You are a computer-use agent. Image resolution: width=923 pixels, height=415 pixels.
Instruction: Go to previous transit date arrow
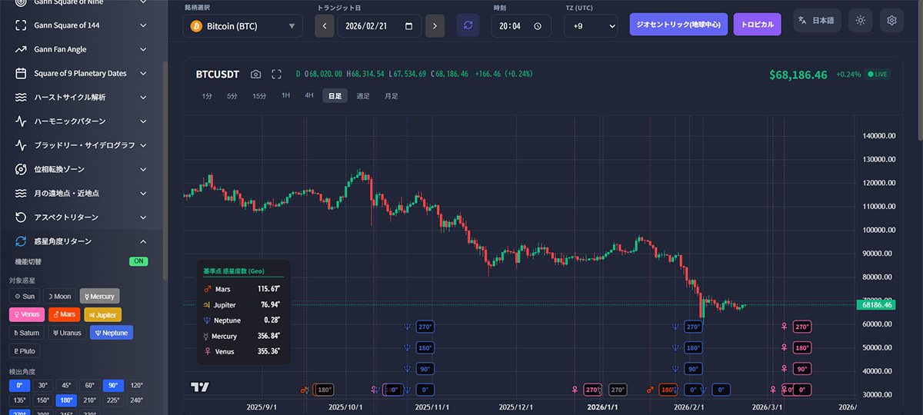click(325, 25)
